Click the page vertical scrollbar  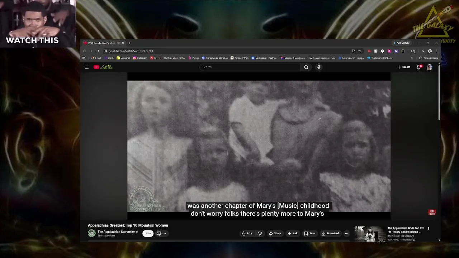(439, 93)
